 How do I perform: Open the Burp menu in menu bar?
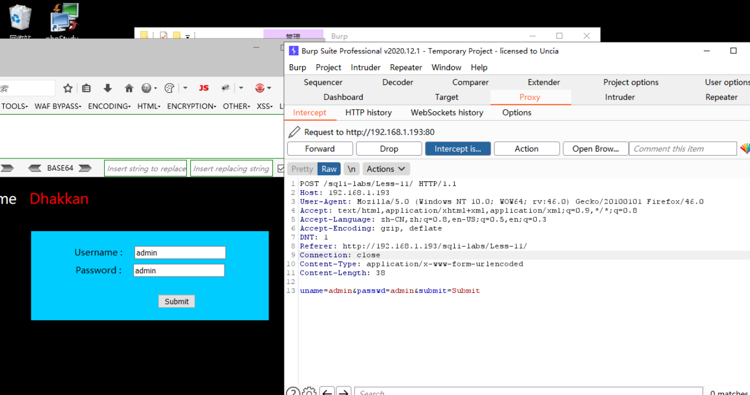tap(297, 68)
